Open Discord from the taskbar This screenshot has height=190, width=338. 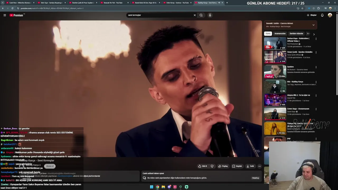[x=169, y=187]
